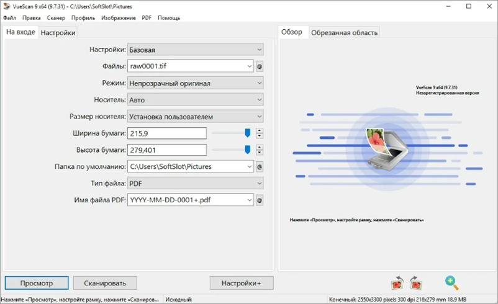
Task: Open the Правка menu
Action: pos(32,18)
